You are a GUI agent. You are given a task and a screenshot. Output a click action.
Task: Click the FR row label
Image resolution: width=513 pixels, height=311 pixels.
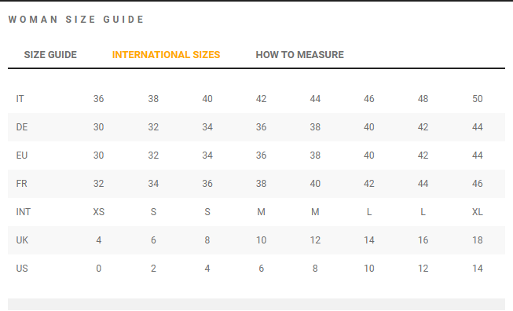21,184
